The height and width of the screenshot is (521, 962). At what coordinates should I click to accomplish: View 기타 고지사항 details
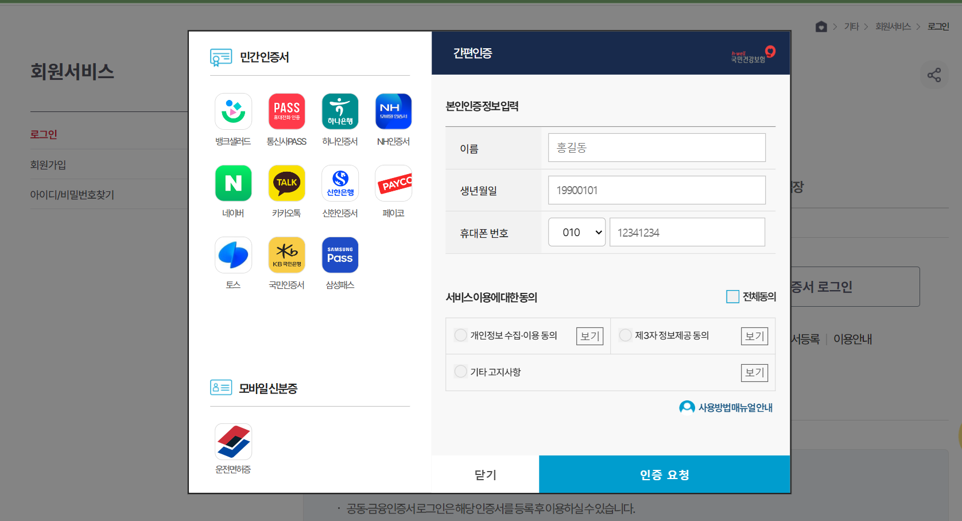(754, 372)
